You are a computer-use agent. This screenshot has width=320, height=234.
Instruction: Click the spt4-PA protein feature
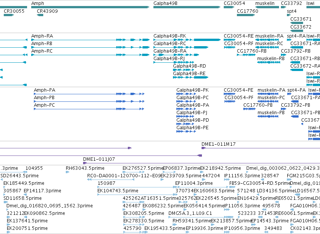(x=290, y=94)
